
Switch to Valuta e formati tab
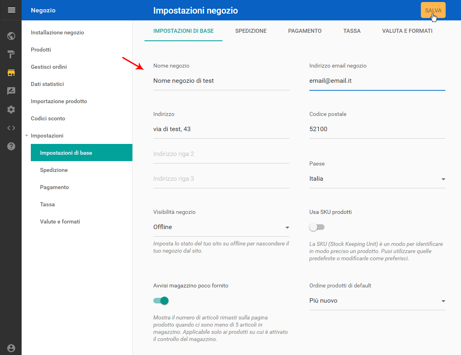pyautogui.click(x=407, y=31)
